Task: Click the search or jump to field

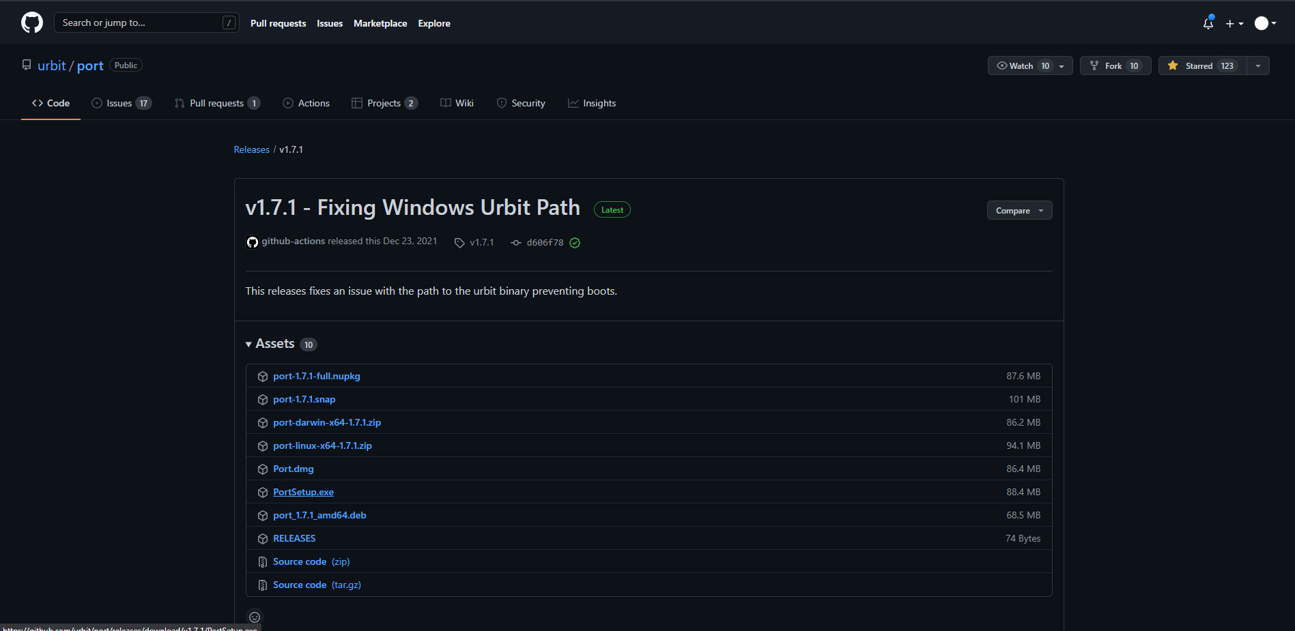Action: click(x=147, y=23)
